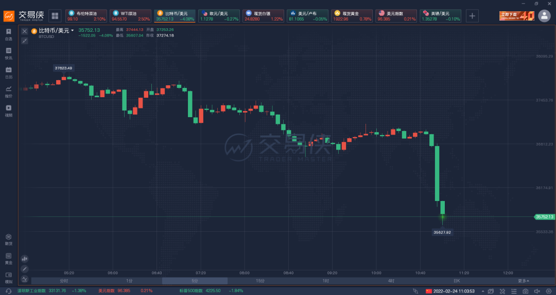
Task: Switch to 现货白银 tab
Action: point(264,16)
